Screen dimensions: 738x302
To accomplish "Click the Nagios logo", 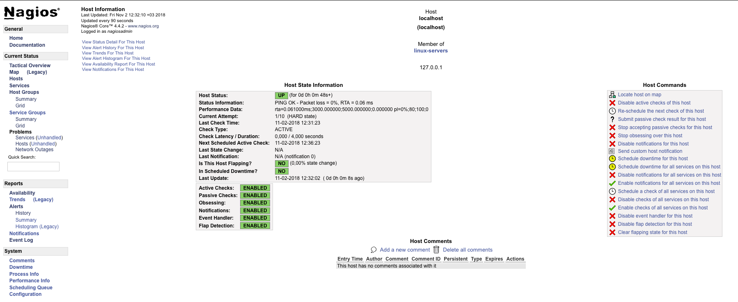I will click(32, 13).
